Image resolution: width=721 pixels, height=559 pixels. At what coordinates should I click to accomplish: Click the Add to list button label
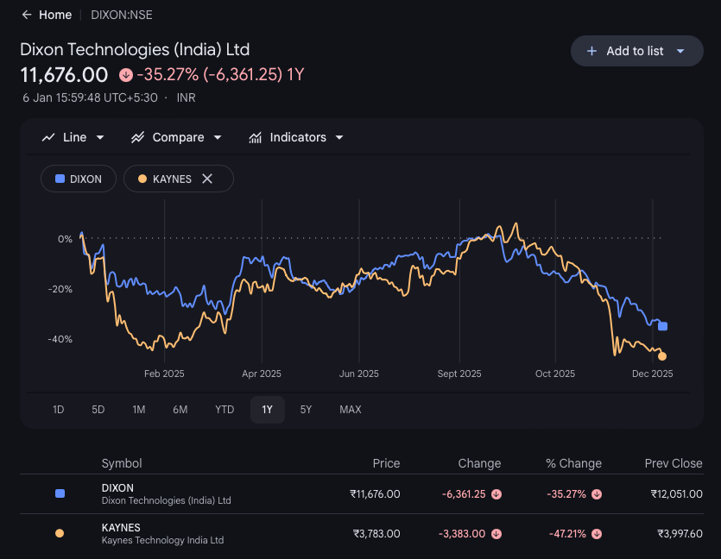635,51
